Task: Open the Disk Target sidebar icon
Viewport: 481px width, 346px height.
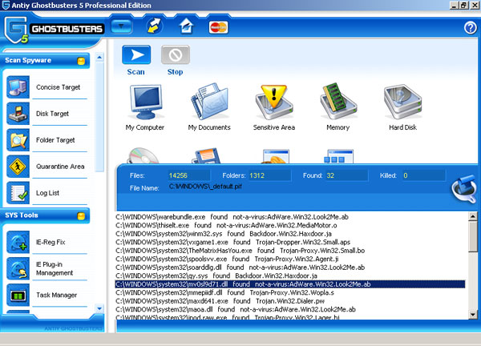Action: pyautogui.click(x=18, y=114)
